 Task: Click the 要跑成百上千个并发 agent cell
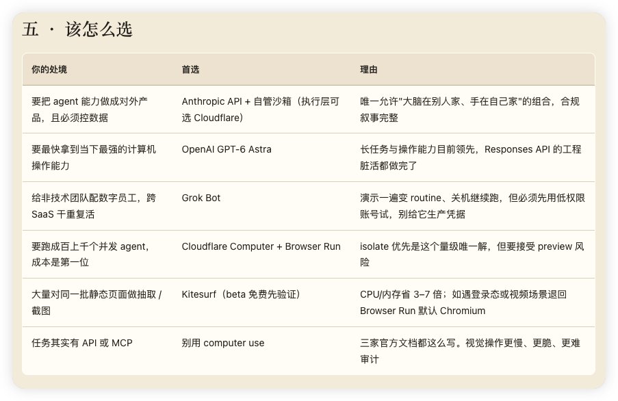click(90, 255)
